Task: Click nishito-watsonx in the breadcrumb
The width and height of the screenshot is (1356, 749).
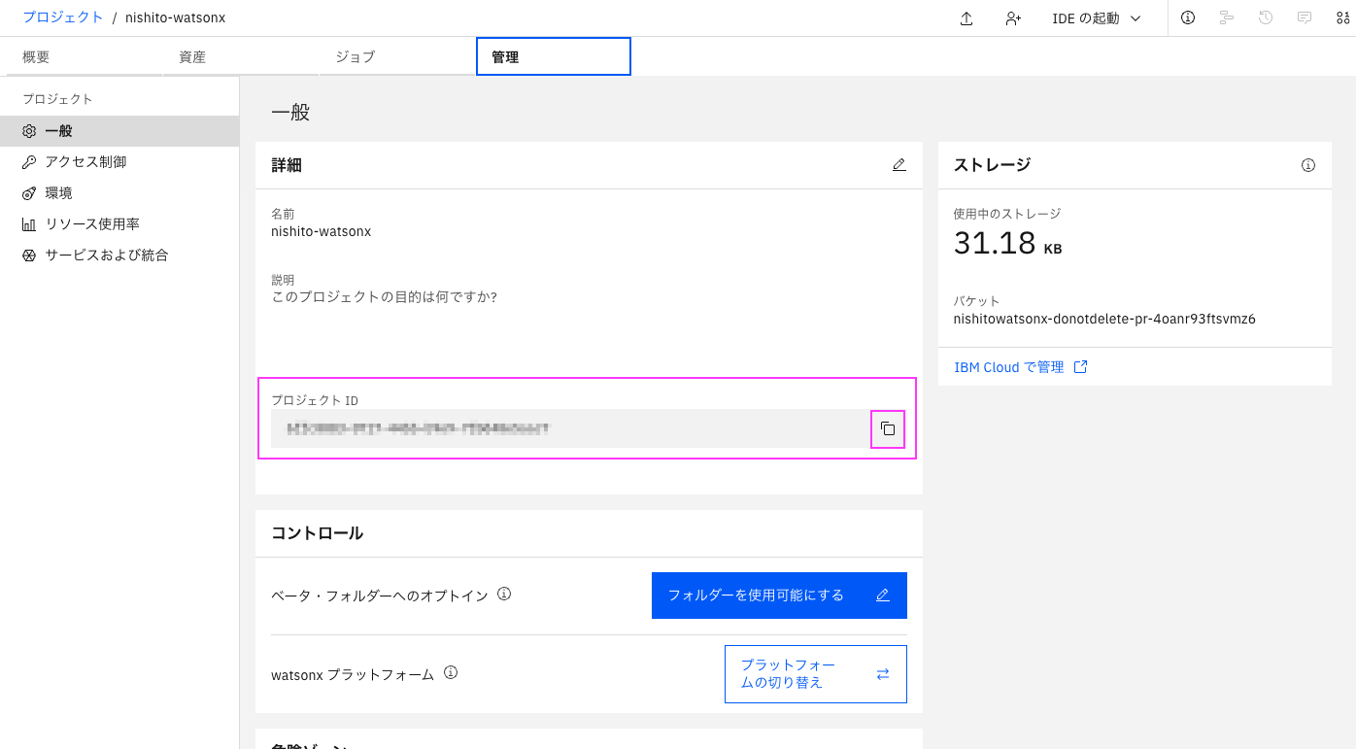Action: [x=175, y=17]
